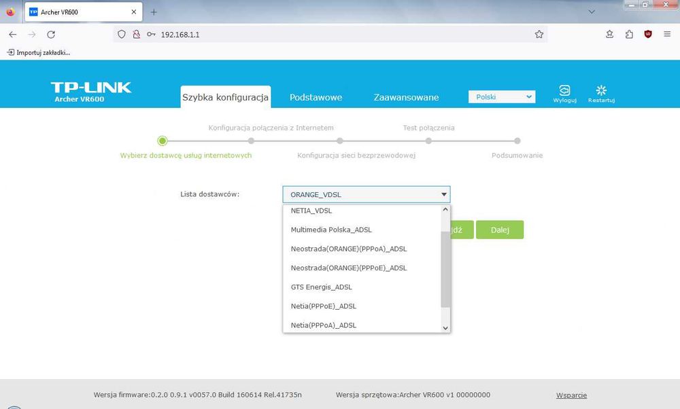Click Importuj zakładki bookmark item

tap(39, 52)
